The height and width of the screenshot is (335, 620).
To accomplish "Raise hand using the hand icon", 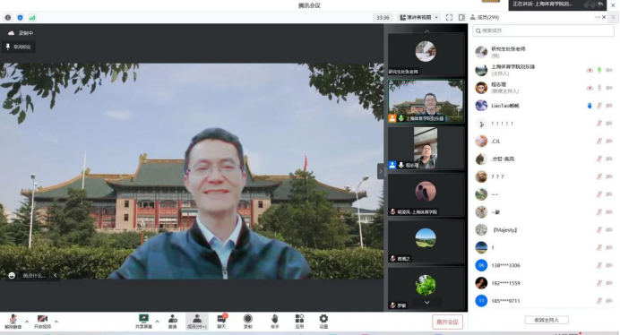I will click(x=275, y=322).
